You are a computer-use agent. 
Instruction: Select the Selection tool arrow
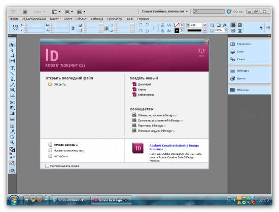click(12, 45)
